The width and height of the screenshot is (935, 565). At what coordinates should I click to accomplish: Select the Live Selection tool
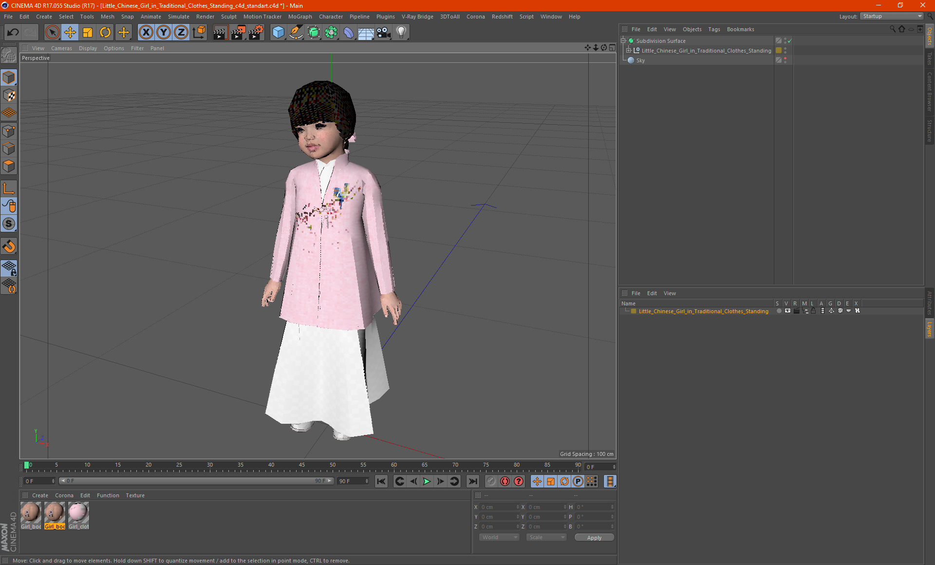click(52, 33)
